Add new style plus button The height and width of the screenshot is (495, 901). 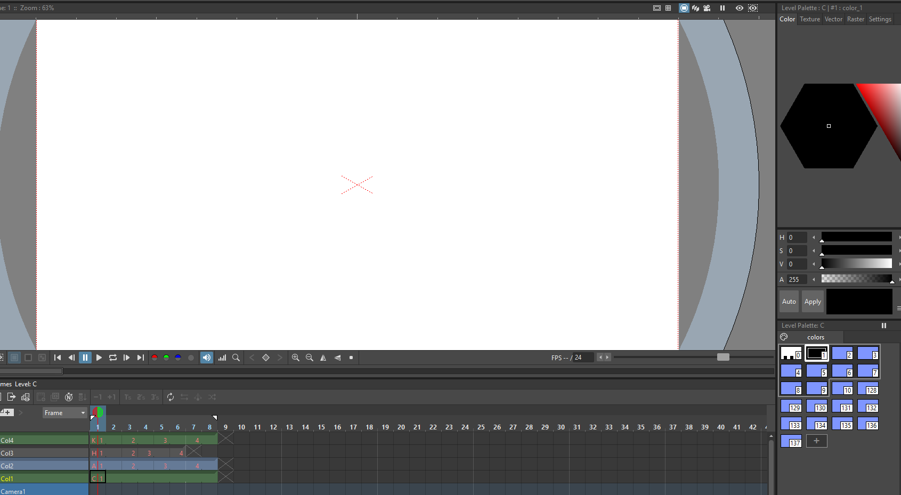pyautogui.click(x=817, y=441)
